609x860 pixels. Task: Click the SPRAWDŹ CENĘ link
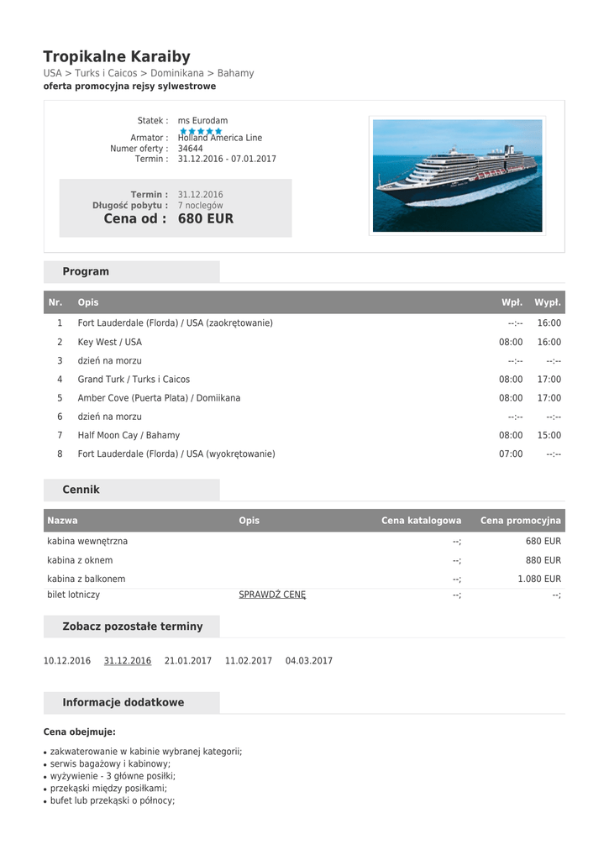click(x=272, y=595)
